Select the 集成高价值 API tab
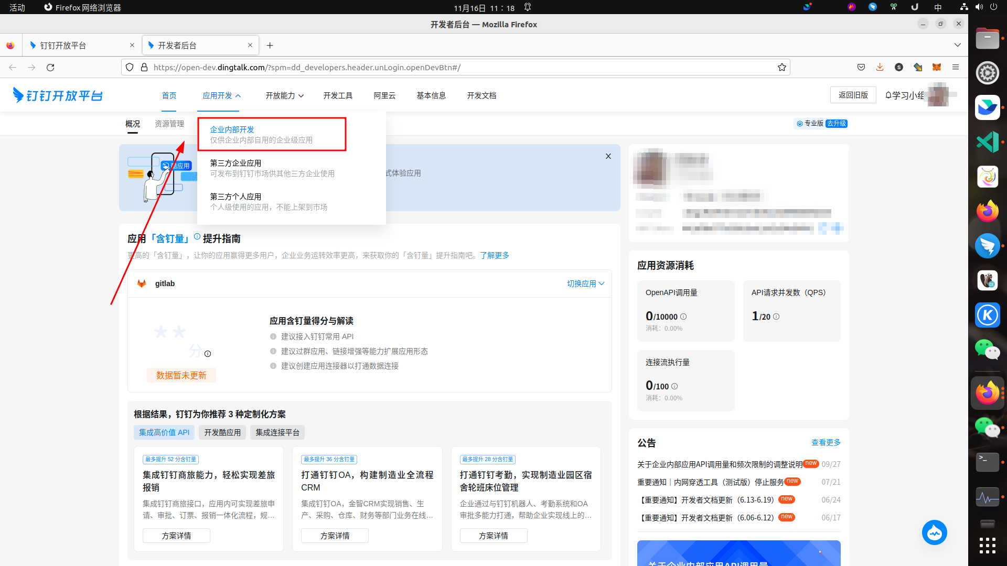This screenshot has height=566, width=1007. (x=164, y=432)
